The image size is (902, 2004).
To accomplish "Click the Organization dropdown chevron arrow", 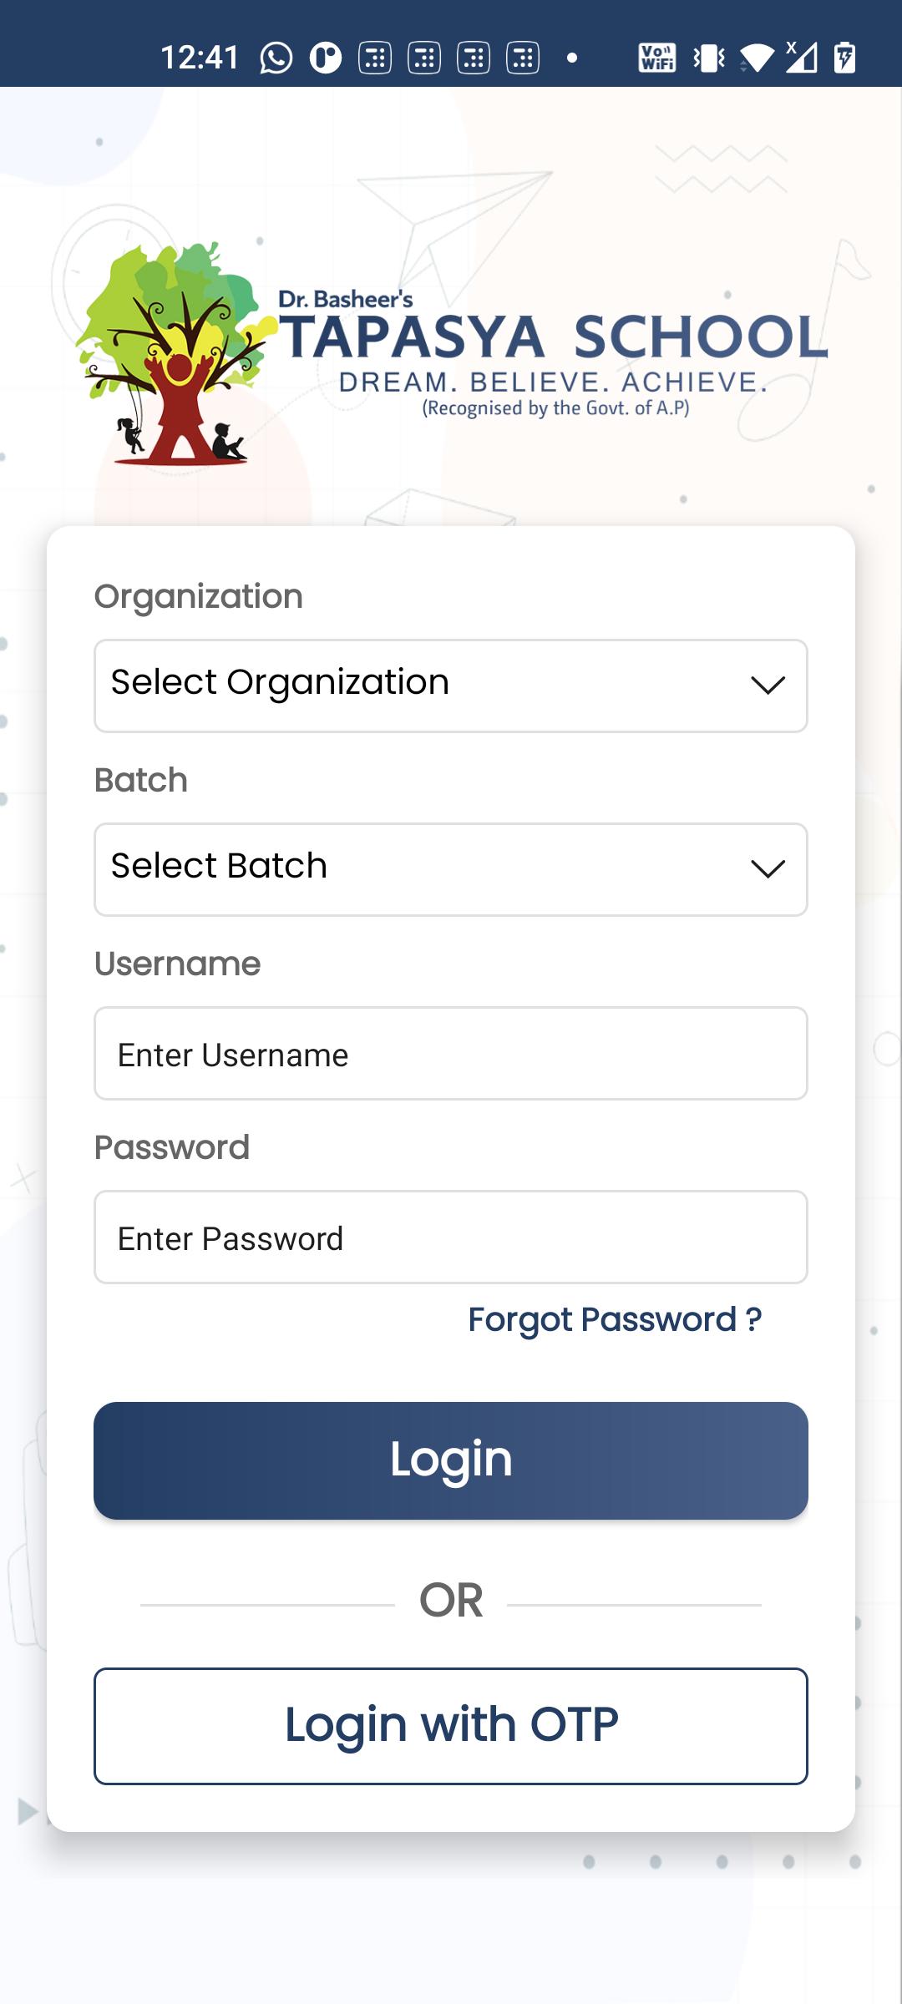I will click(x=768, y=686).
